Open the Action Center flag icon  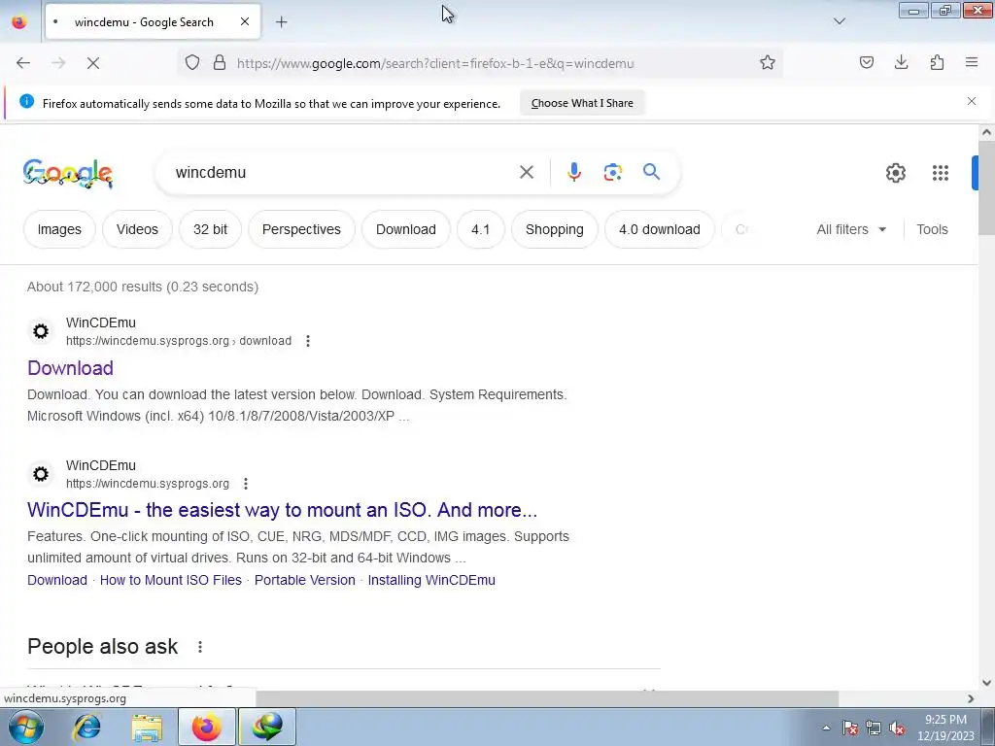[x=850, y=729]
